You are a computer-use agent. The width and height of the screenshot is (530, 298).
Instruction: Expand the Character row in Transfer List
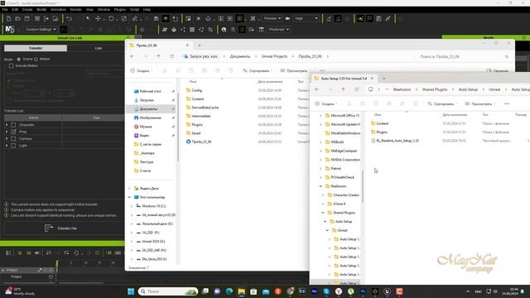click(7, 125)
